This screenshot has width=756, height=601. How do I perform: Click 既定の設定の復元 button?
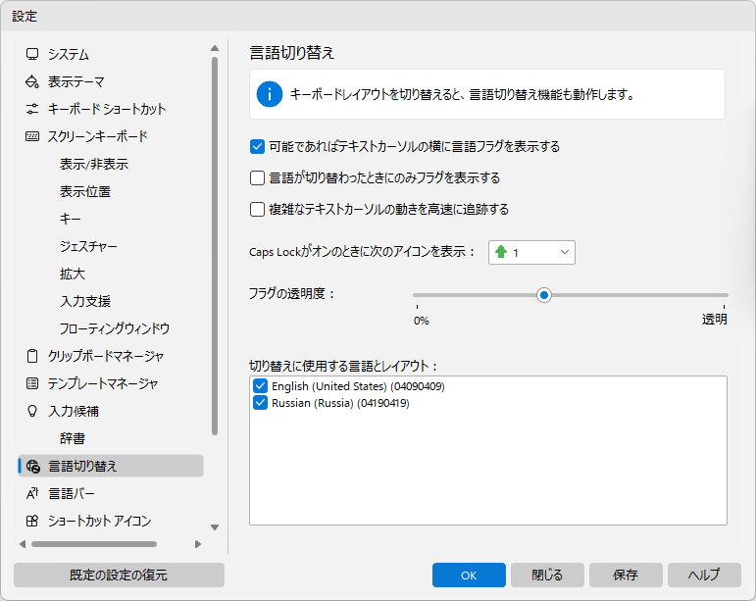click(x=119, y=575)
